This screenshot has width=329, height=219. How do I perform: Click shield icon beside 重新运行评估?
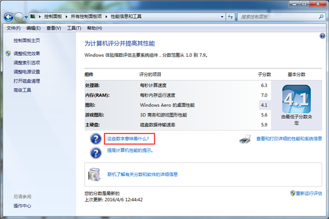(x=292, y=193)
